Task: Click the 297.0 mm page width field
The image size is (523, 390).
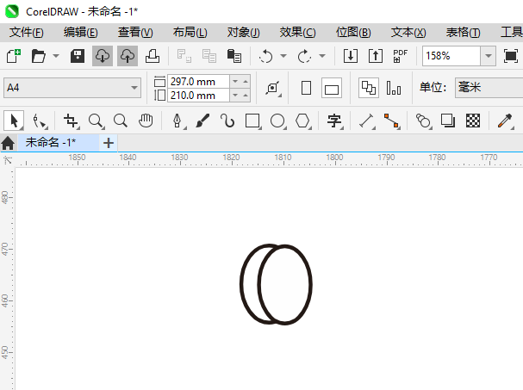Action: [x=198, y=81]
